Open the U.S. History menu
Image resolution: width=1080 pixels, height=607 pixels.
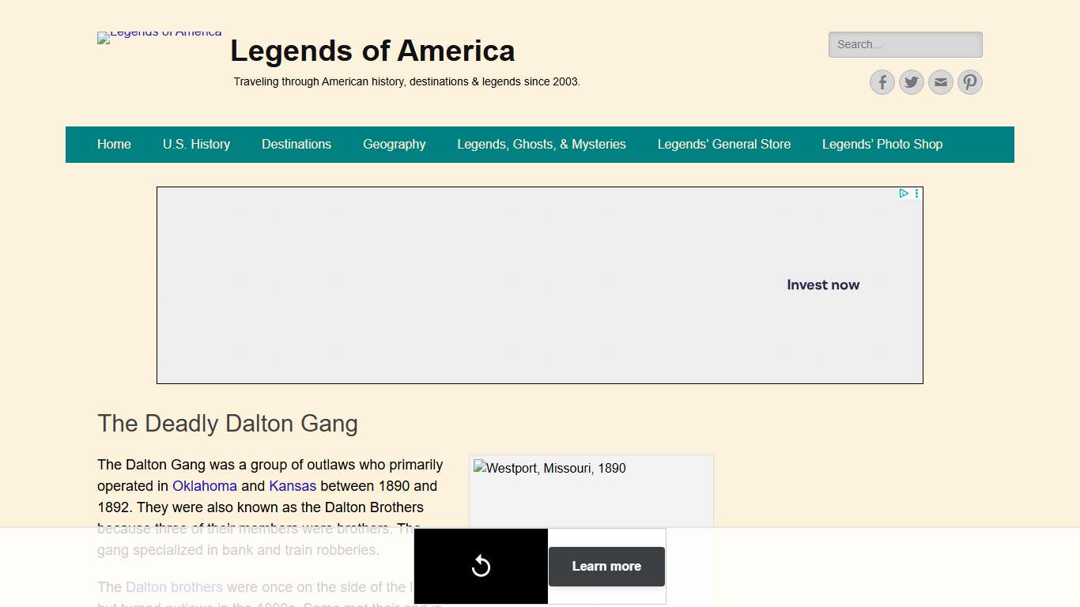tap(196, 145)
